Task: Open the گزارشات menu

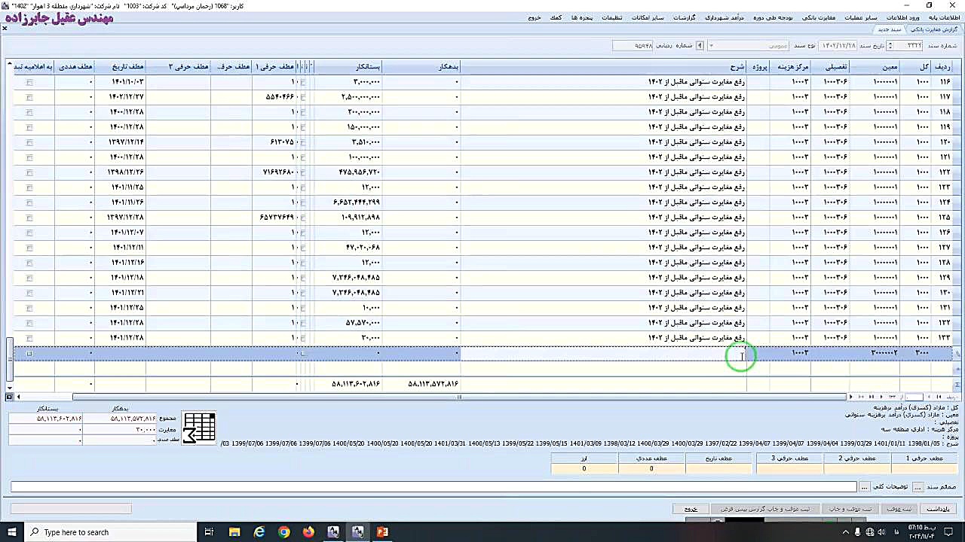Action: 684,17
